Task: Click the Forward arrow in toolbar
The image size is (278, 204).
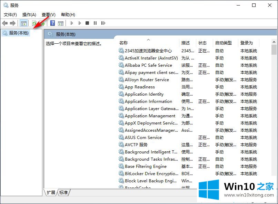Action: [13, 23]
